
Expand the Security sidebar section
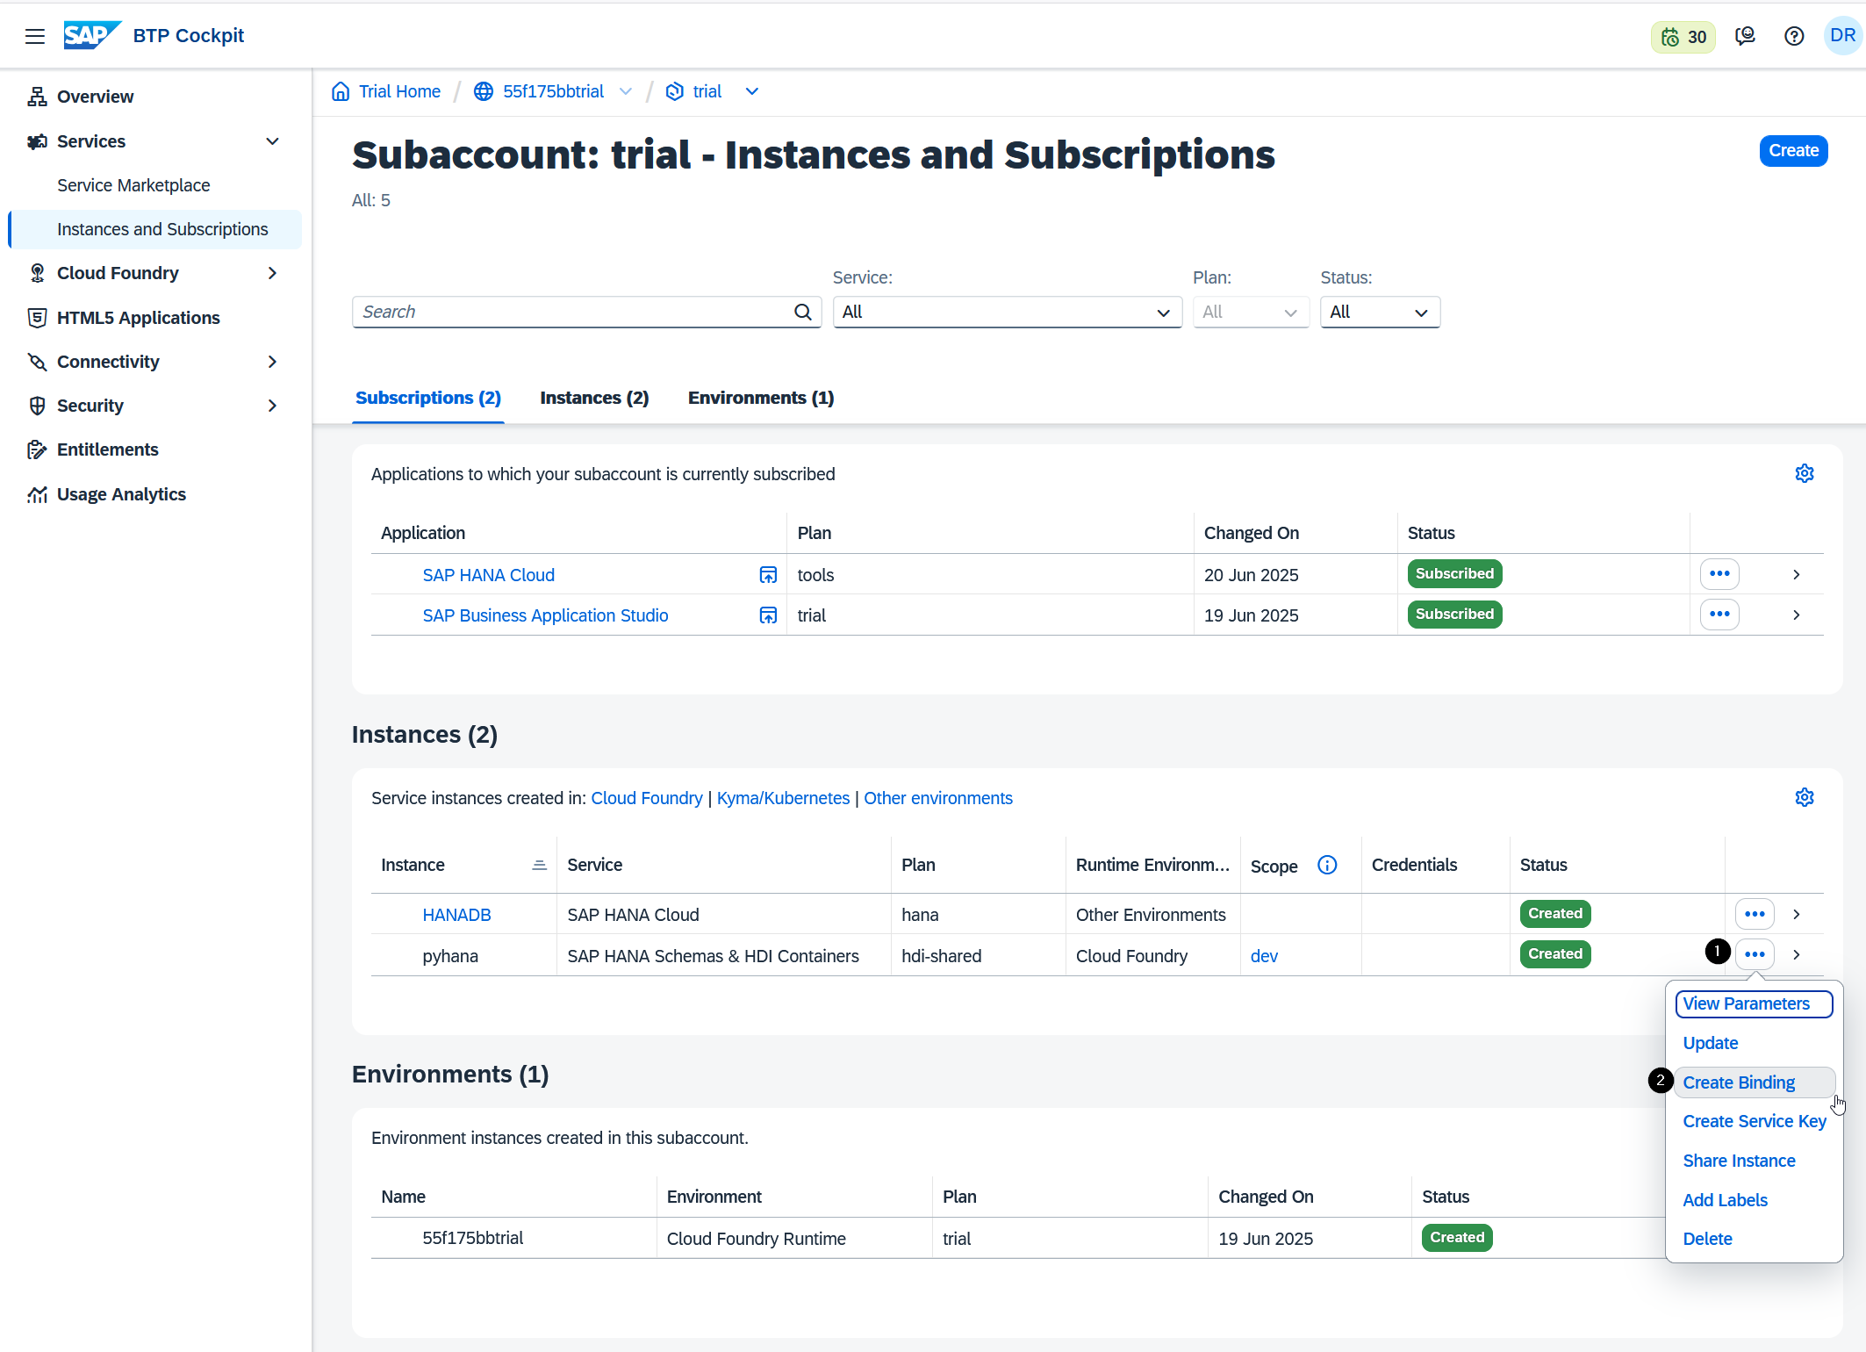click(272, 406)
